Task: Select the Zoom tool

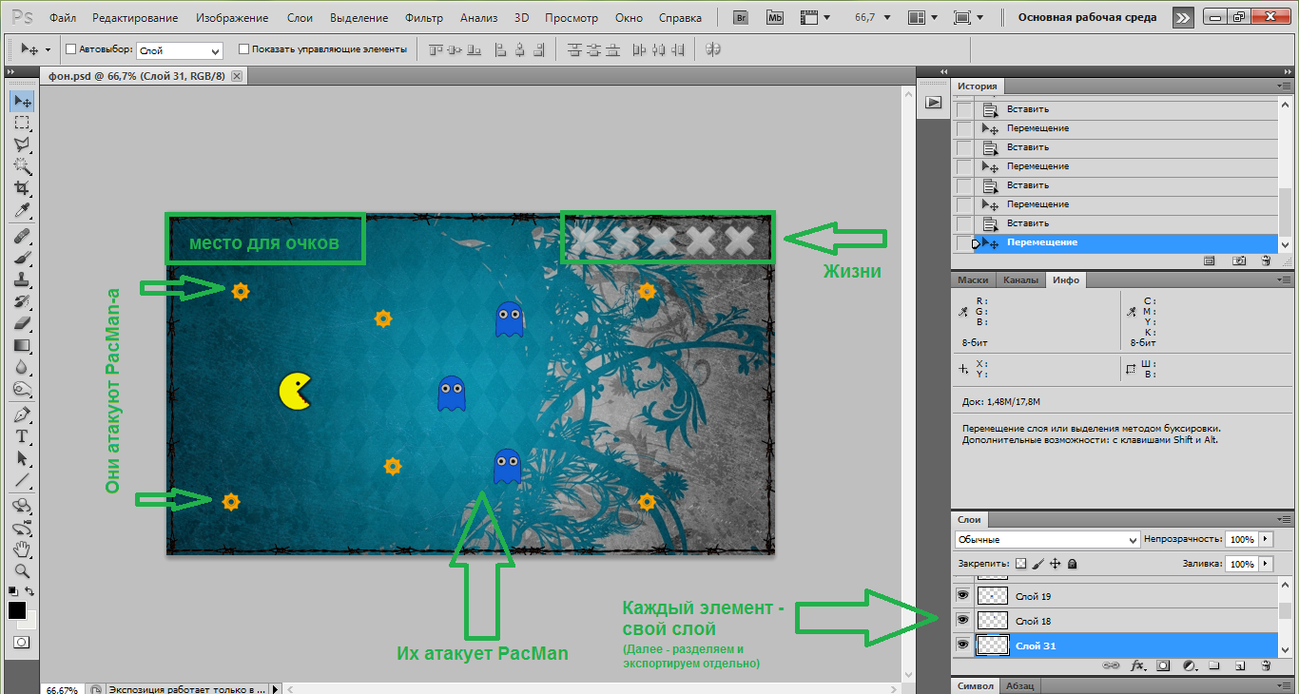Action: pyautogui.click(x=22, y=571)
